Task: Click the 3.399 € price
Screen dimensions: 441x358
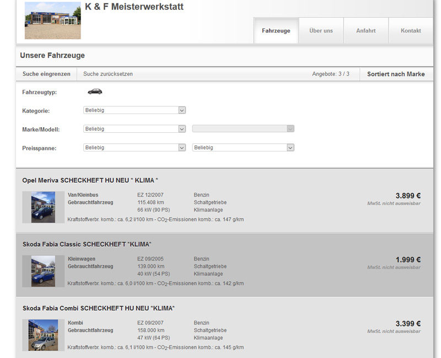Action: point(408,324)
